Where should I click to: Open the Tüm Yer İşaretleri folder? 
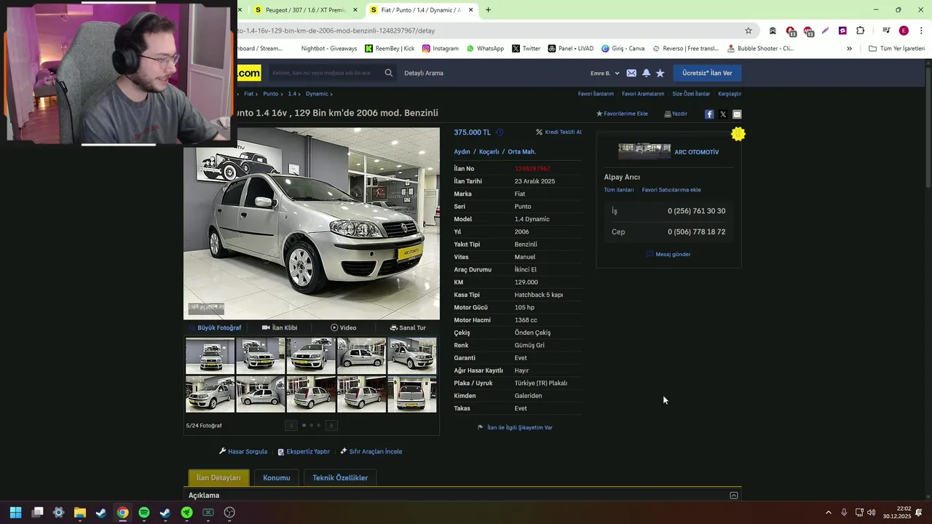point(896,49)
